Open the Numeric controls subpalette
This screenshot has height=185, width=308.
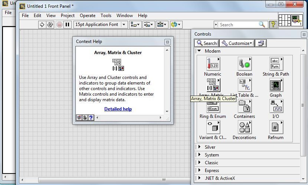point(213,64)
